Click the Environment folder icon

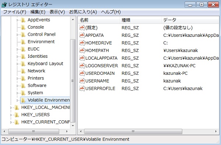coord(23,42)
